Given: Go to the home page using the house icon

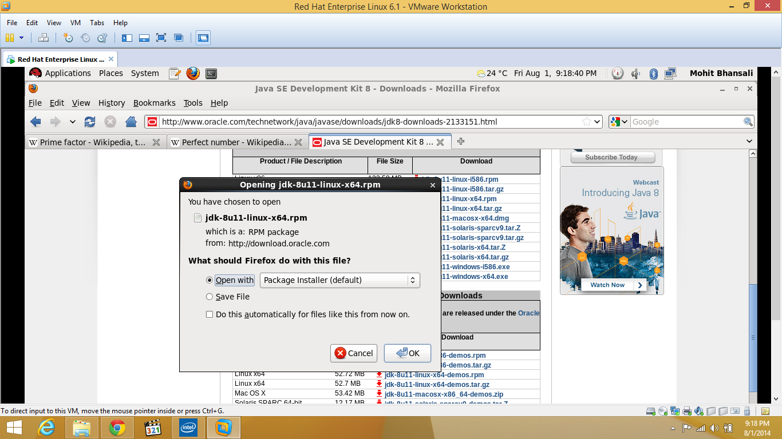Looking at the screenshot, I should click(131, 121).
